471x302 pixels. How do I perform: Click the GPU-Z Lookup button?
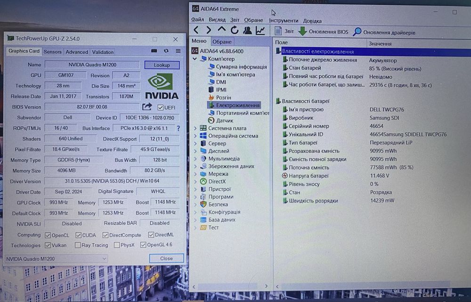(162, 65)
